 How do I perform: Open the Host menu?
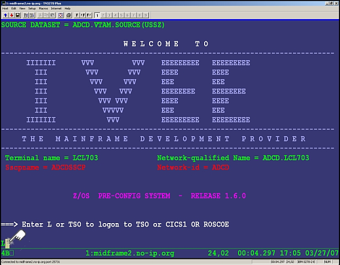click(x=5, y=9)
